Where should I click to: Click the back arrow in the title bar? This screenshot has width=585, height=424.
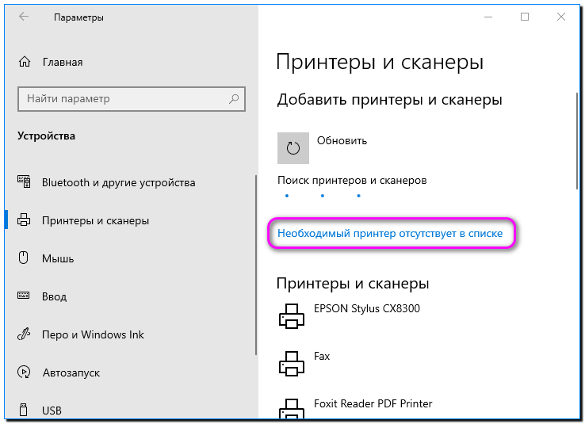23,17
